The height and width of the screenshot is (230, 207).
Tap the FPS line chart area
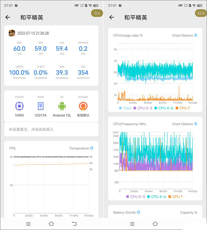click(x=51, y=185)
